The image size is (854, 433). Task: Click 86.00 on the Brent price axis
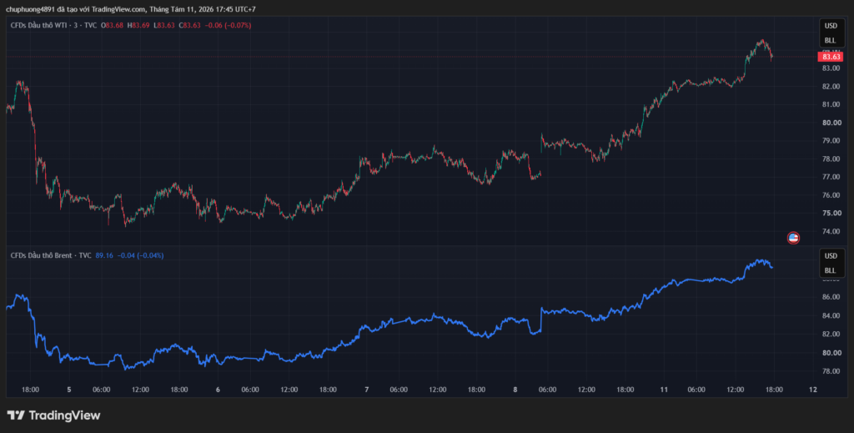[x=831, y=297]
